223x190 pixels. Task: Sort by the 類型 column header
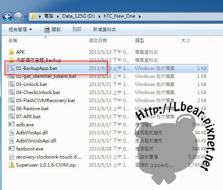point(140,41)
